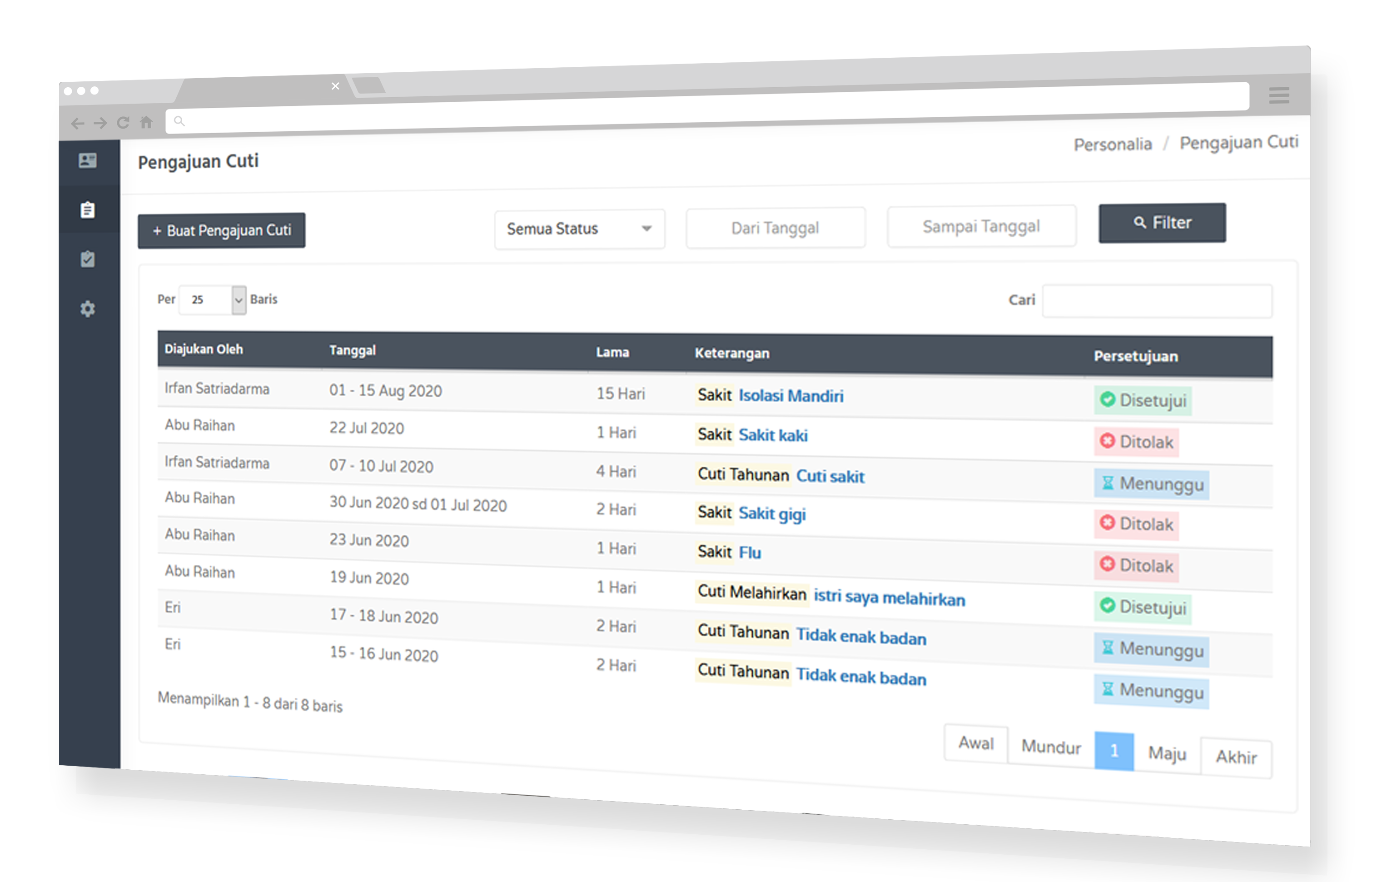Open the clipboard list sidebar icon
The image size is (1377, 882).
tap(88, 210)
